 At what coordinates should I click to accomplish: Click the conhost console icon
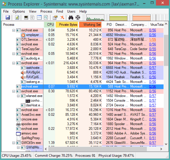(x=28, y=101)
